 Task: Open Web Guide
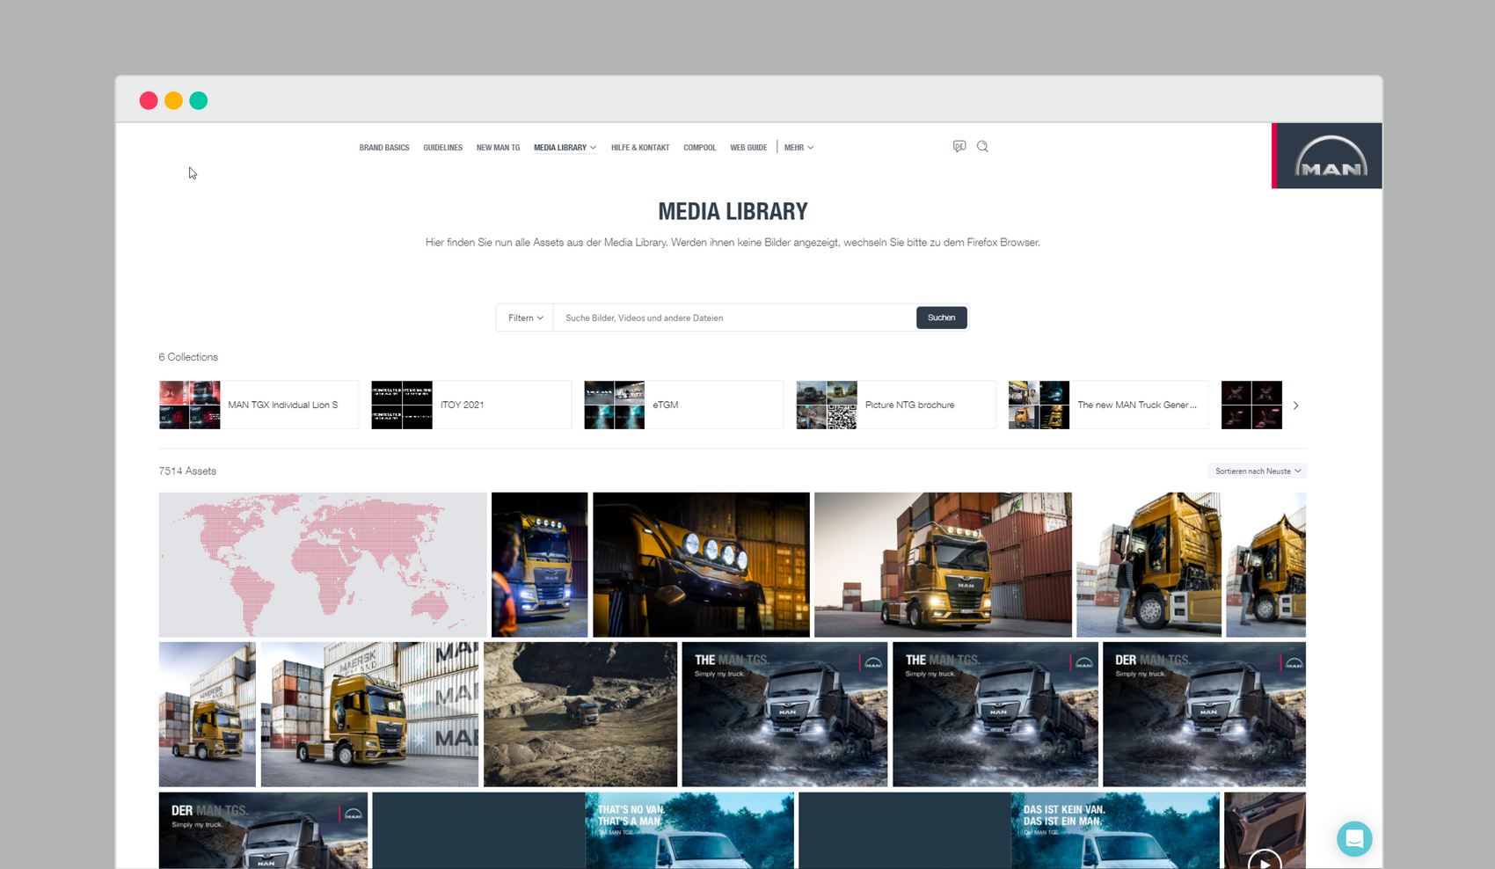click(748, 148)
